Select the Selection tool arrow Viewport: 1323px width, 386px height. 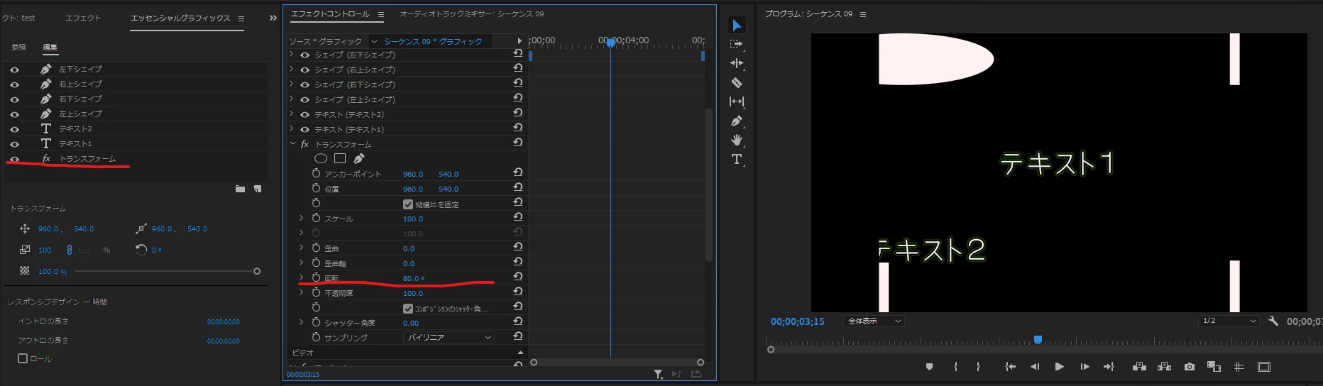pos(737,26)
